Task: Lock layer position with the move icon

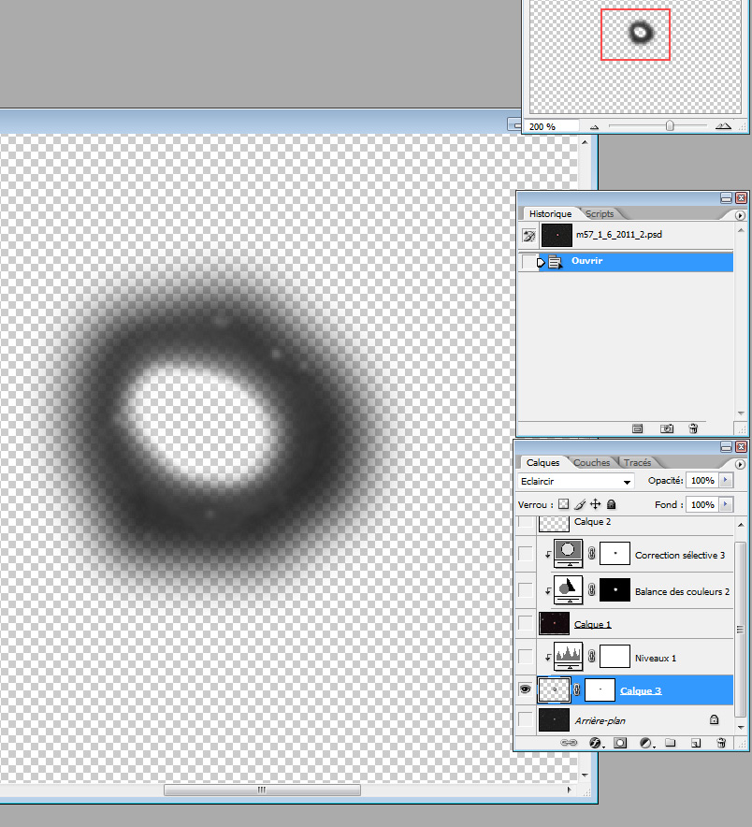Action: tap(596, 504)
